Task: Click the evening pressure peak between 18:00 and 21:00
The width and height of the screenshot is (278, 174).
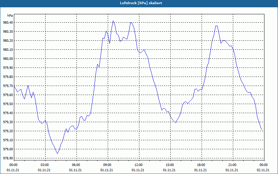Action: tap(216, 26)
